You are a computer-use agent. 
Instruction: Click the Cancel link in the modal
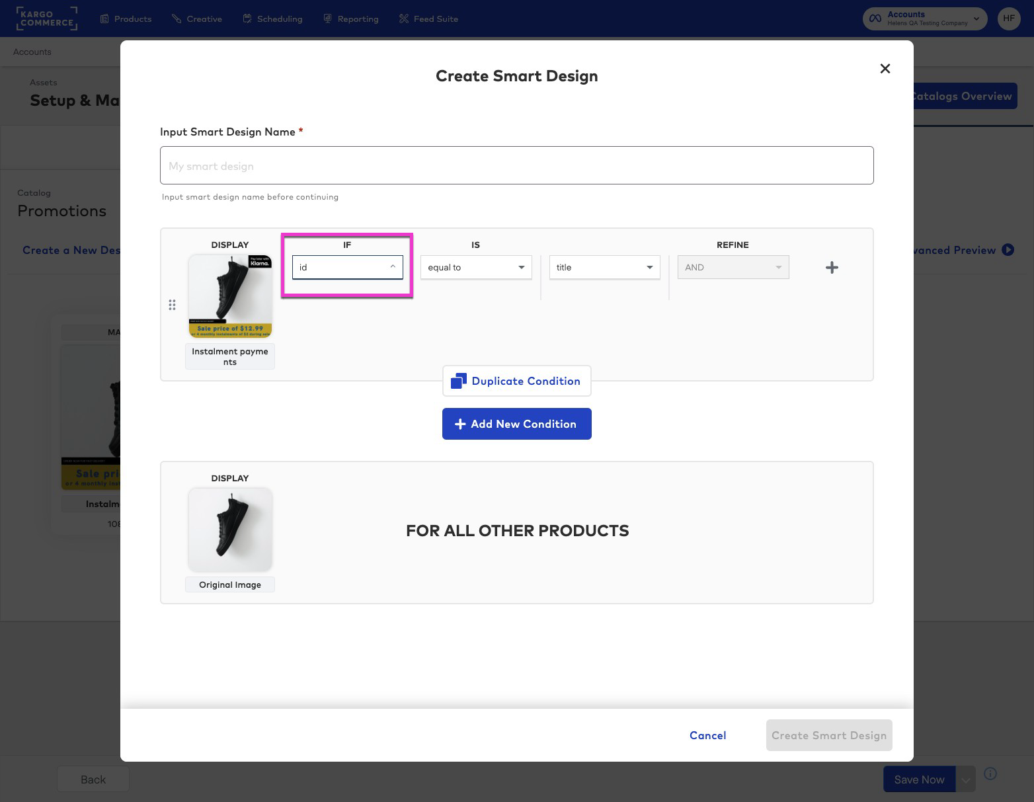click(x=707, y=735)
